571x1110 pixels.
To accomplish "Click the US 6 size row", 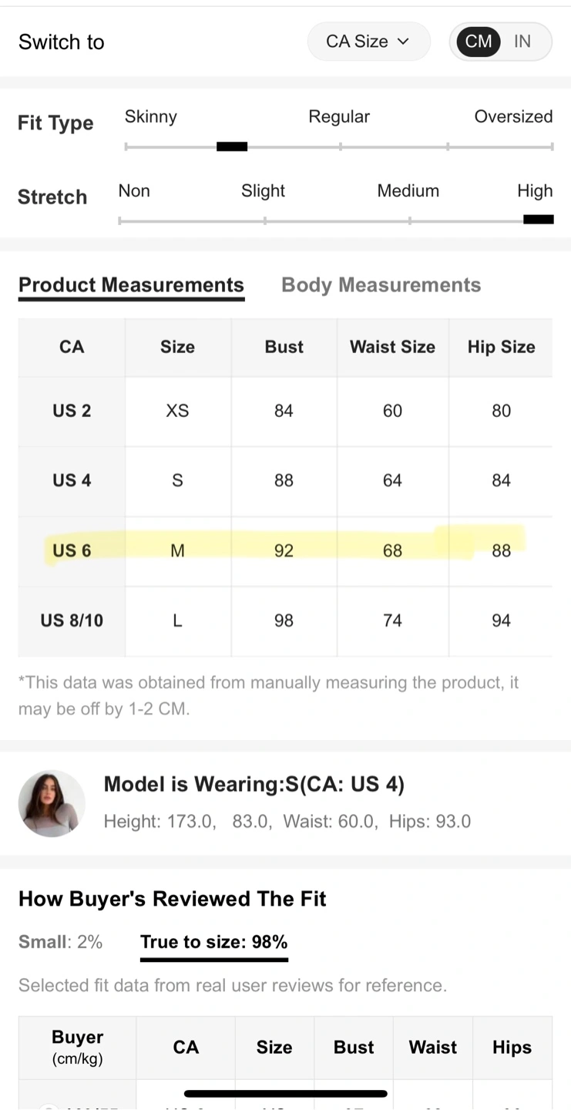I will click(x=285, y=550).
